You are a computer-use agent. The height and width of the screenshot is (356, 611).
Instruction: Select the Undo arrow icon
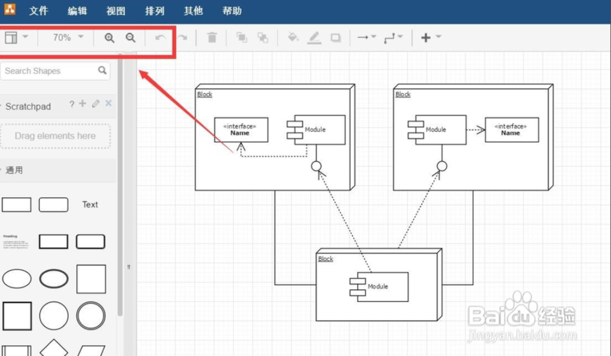click(x=159, y=37)
